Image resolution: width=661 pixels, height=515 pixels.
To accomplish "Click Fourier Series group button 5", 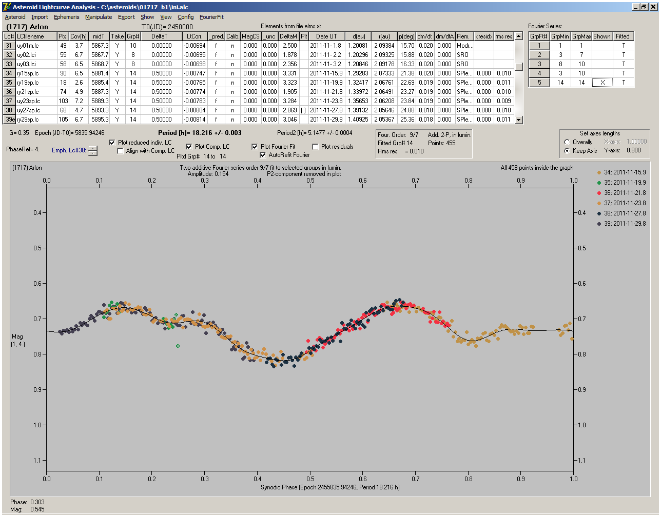I will (x=539, y=83).
